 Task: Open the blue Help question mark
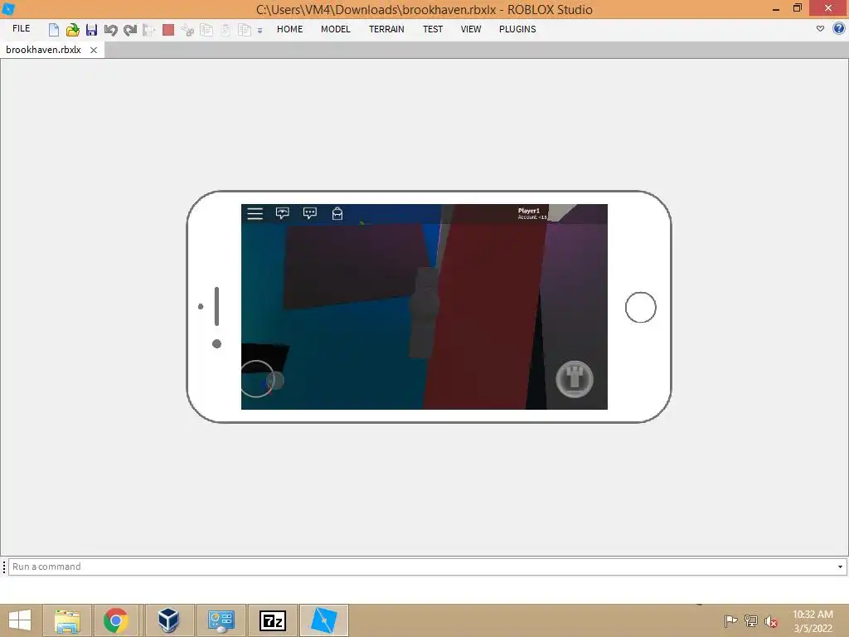839,29
